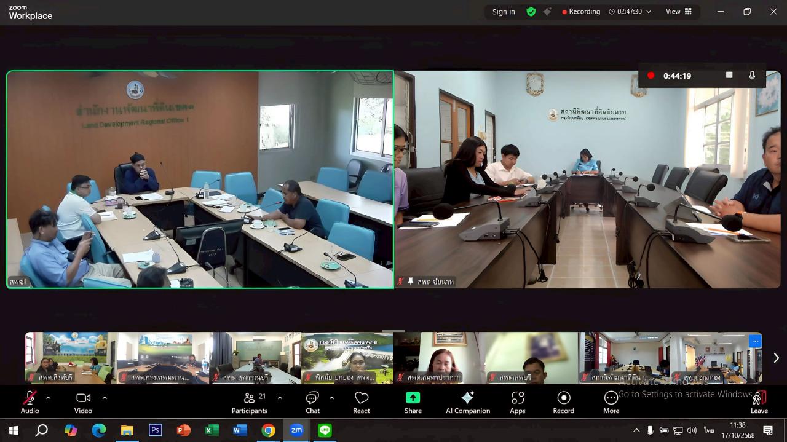Screen dimensions: 787x442
Task: Expand the video options chevron
Action: coord(105,398)
